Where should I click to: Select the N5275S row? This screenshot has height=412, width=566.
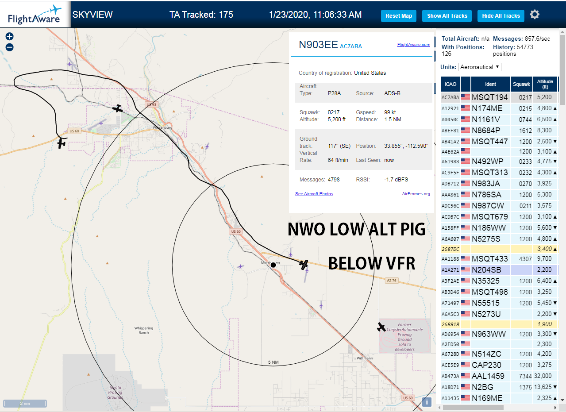click(x=499, y=239)
